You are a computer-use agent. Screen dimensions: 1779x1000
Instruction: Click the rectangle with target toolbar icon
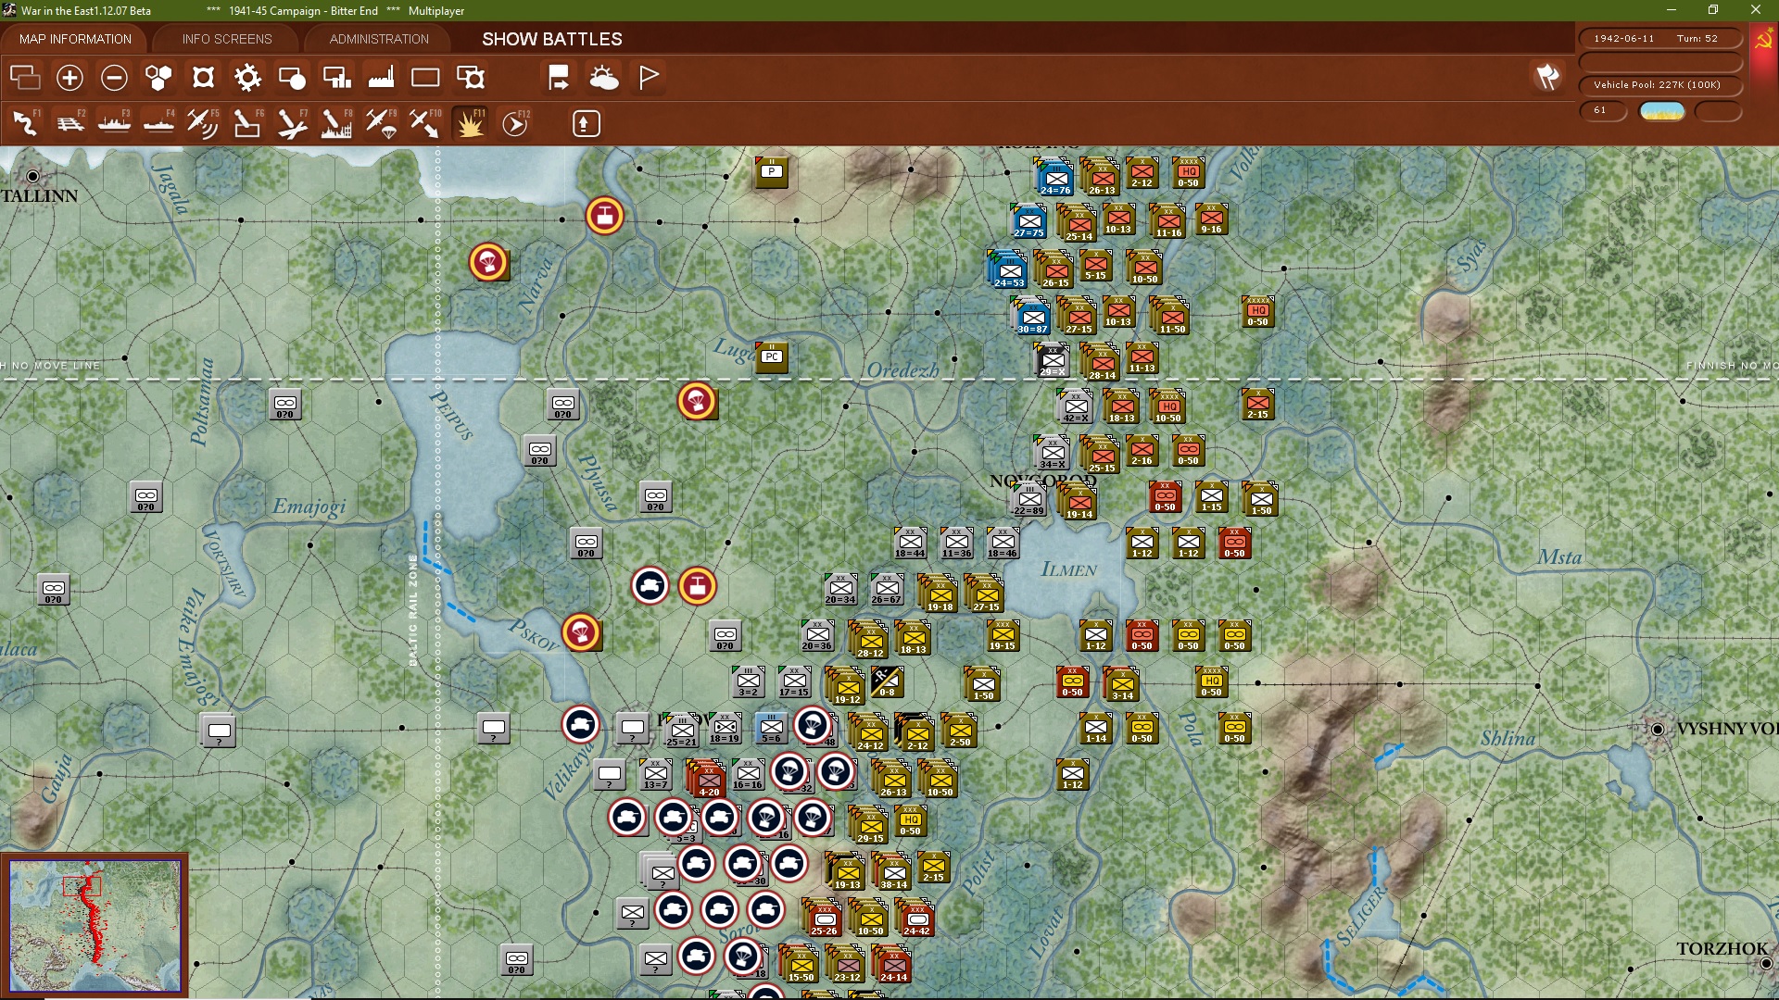(x=471, y=78)
